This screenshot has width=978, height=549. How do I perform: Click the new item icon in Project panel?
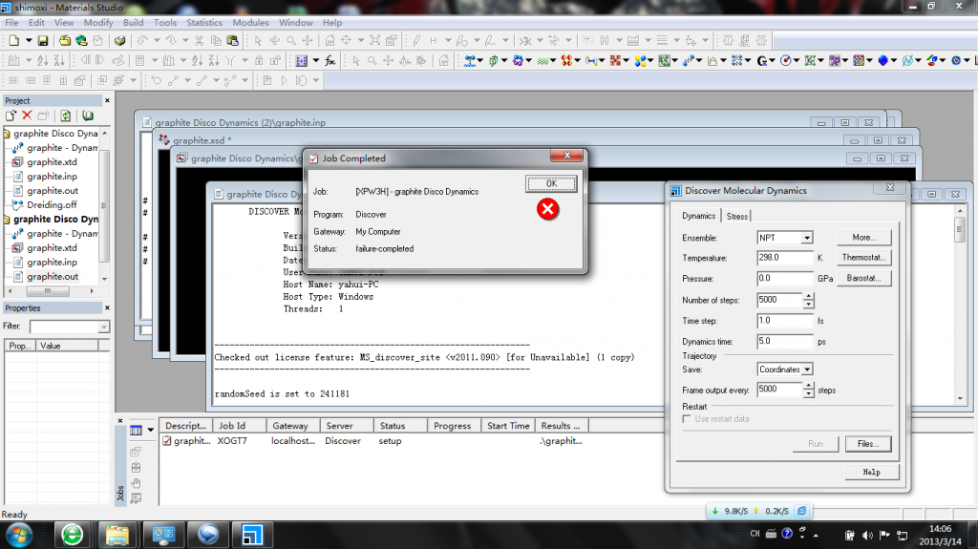click(11, 116)
